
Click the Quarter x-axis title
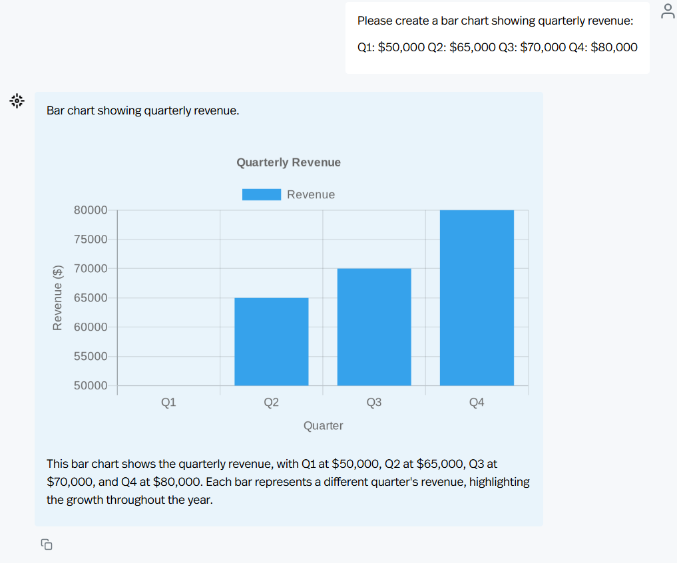pos(323,426)
